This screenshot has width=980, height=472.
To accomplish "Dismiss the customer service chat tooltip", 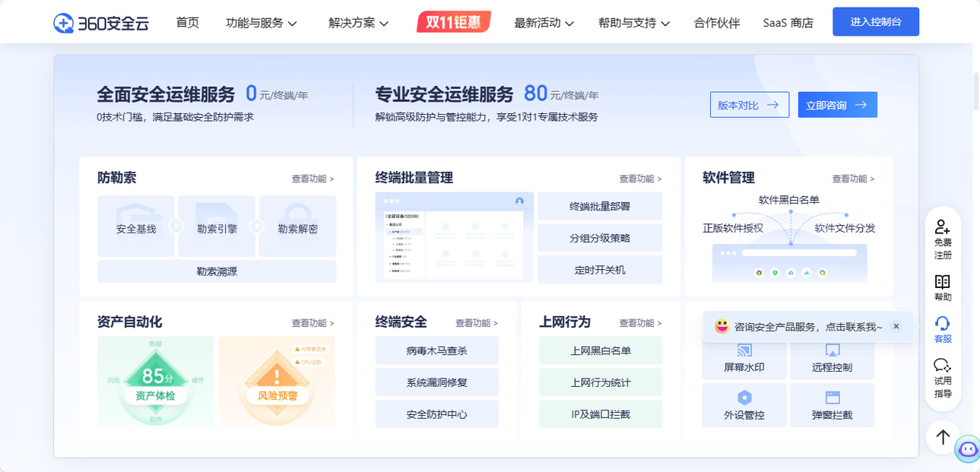I will point(896,326).
